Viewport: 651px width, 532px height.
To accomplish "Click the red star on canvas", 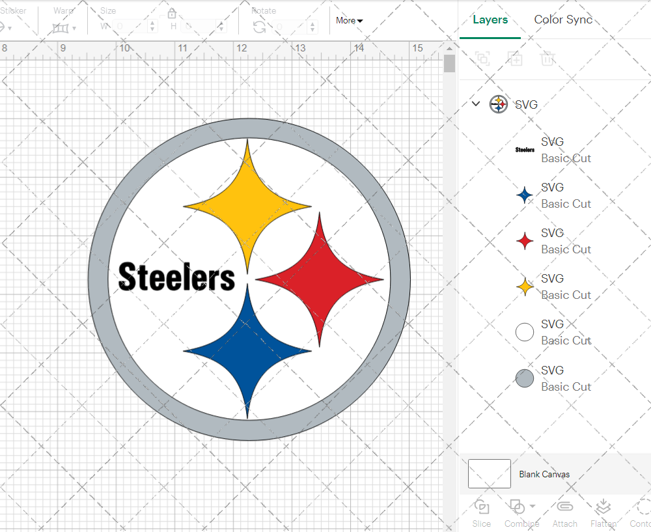I will 319,279.
